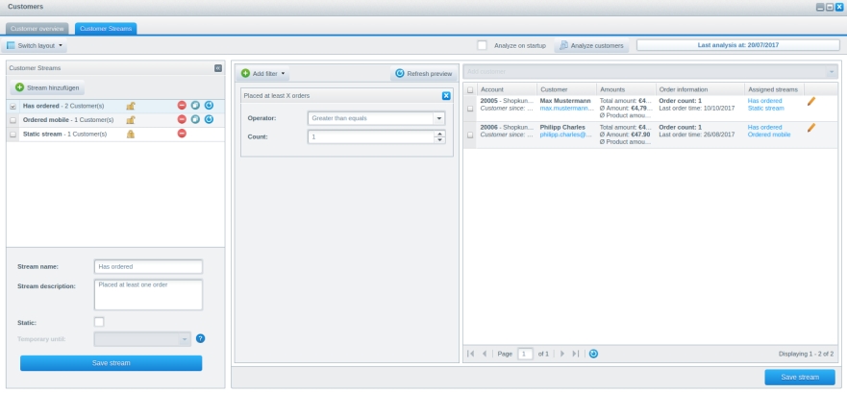Duplicate the Ordered mobile stream
Viewport: 847px width, 393px height.
(195, 119)
